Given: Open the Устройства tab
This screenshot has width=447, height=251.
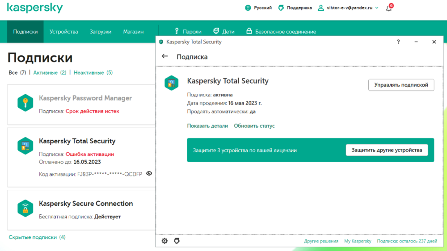Looking at the screenshot, I should click(x=63, y=32).
